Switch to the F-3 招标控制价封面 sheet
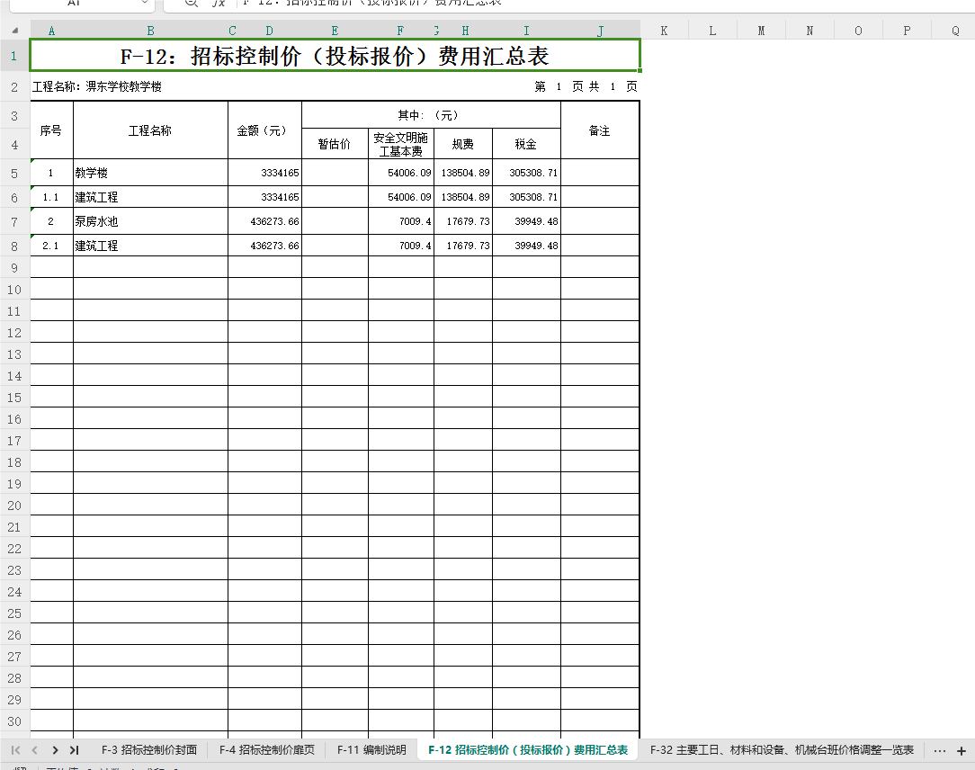Image resolution: width=975 pixels, height=770 pixels. [149, 750]
